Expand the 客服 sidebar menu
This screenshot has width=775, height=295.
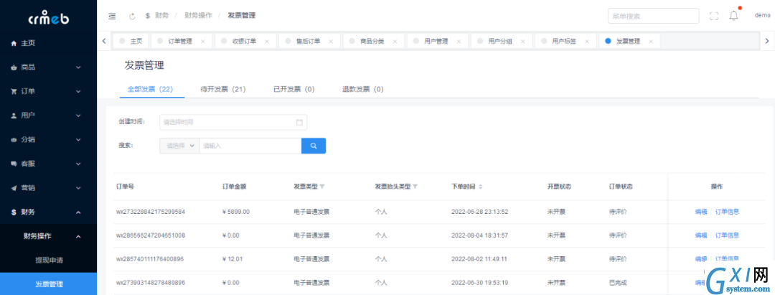(49, 164)
